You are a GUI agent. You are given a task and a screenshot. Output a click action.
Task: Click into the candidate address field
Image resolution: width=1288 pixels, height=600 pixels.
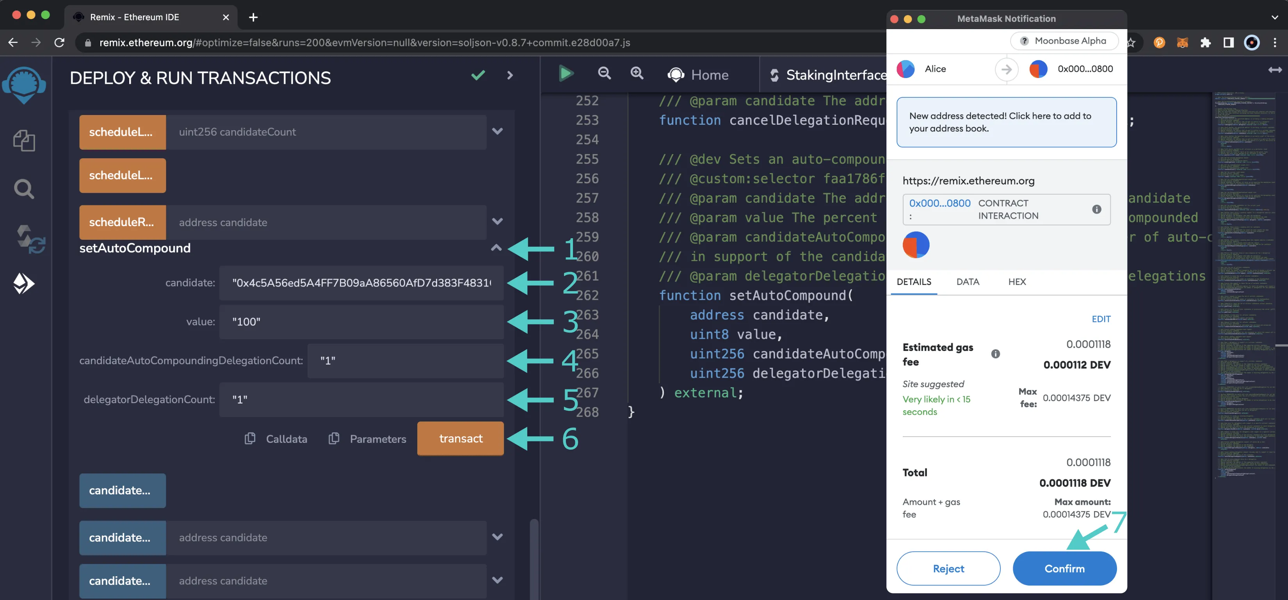click(x=361, y=283)
